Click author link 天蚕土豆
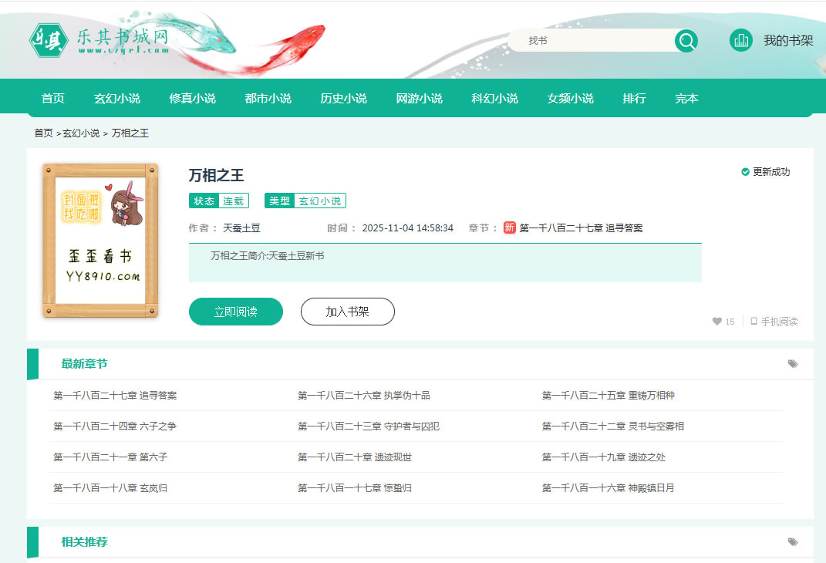 pos(241,228)
